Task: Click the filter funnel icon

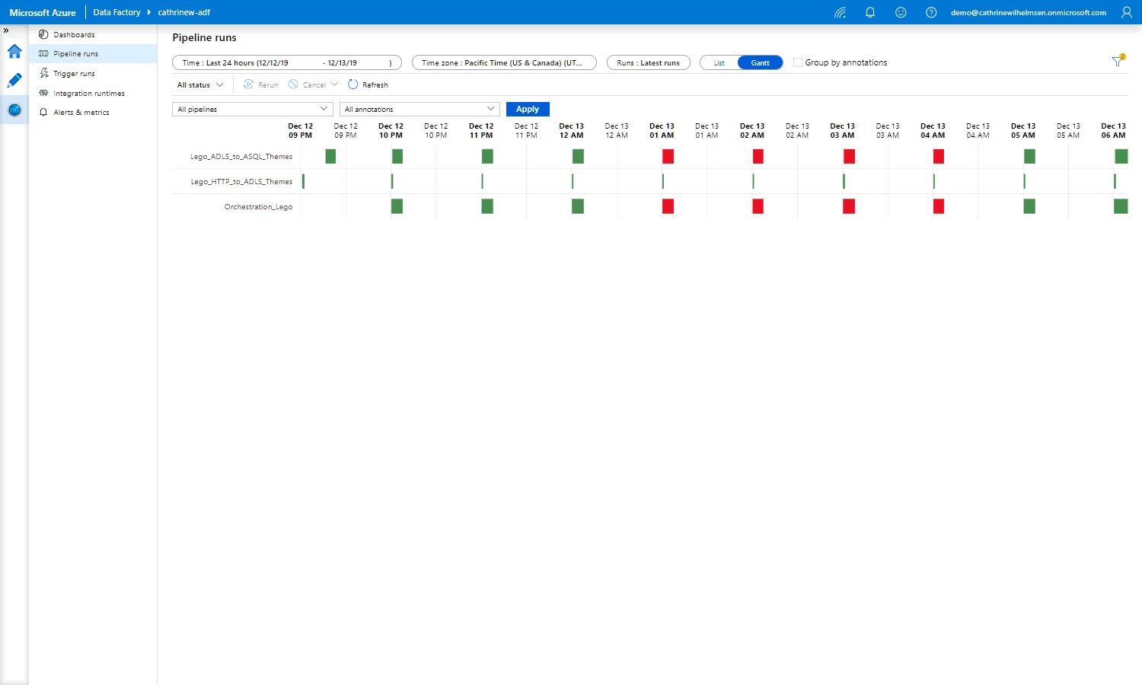Action: pyautogui.click(x=1117, y=62)
